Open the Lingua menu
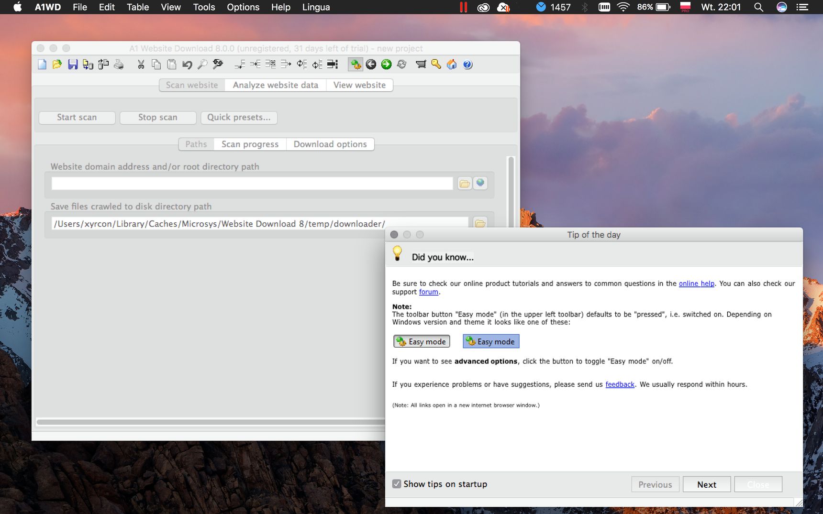 click(316, 7)
